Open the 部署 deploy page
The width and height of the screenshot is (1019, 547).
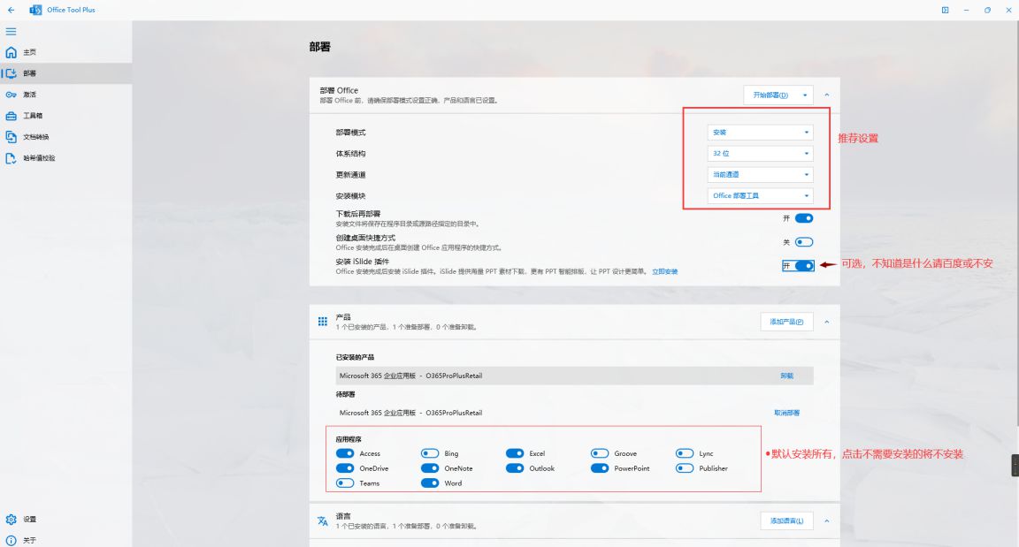pyautogui.click(x=65, y=73)
